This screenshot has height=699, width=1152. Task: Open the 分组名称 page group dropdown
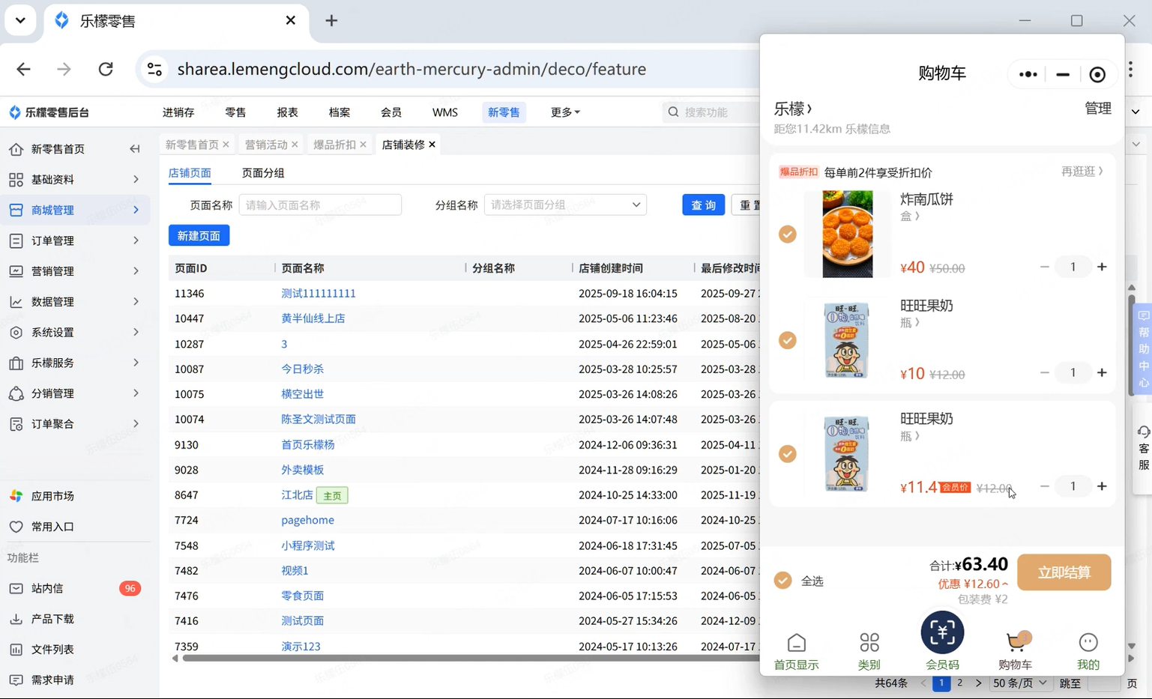coord(565,205)
